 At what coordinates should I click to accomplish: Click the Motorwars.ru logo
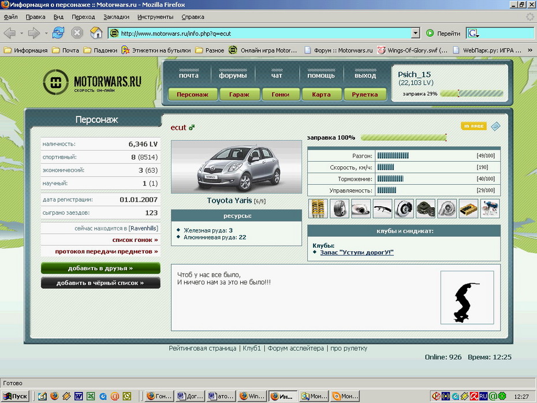[x=92, y=82]
